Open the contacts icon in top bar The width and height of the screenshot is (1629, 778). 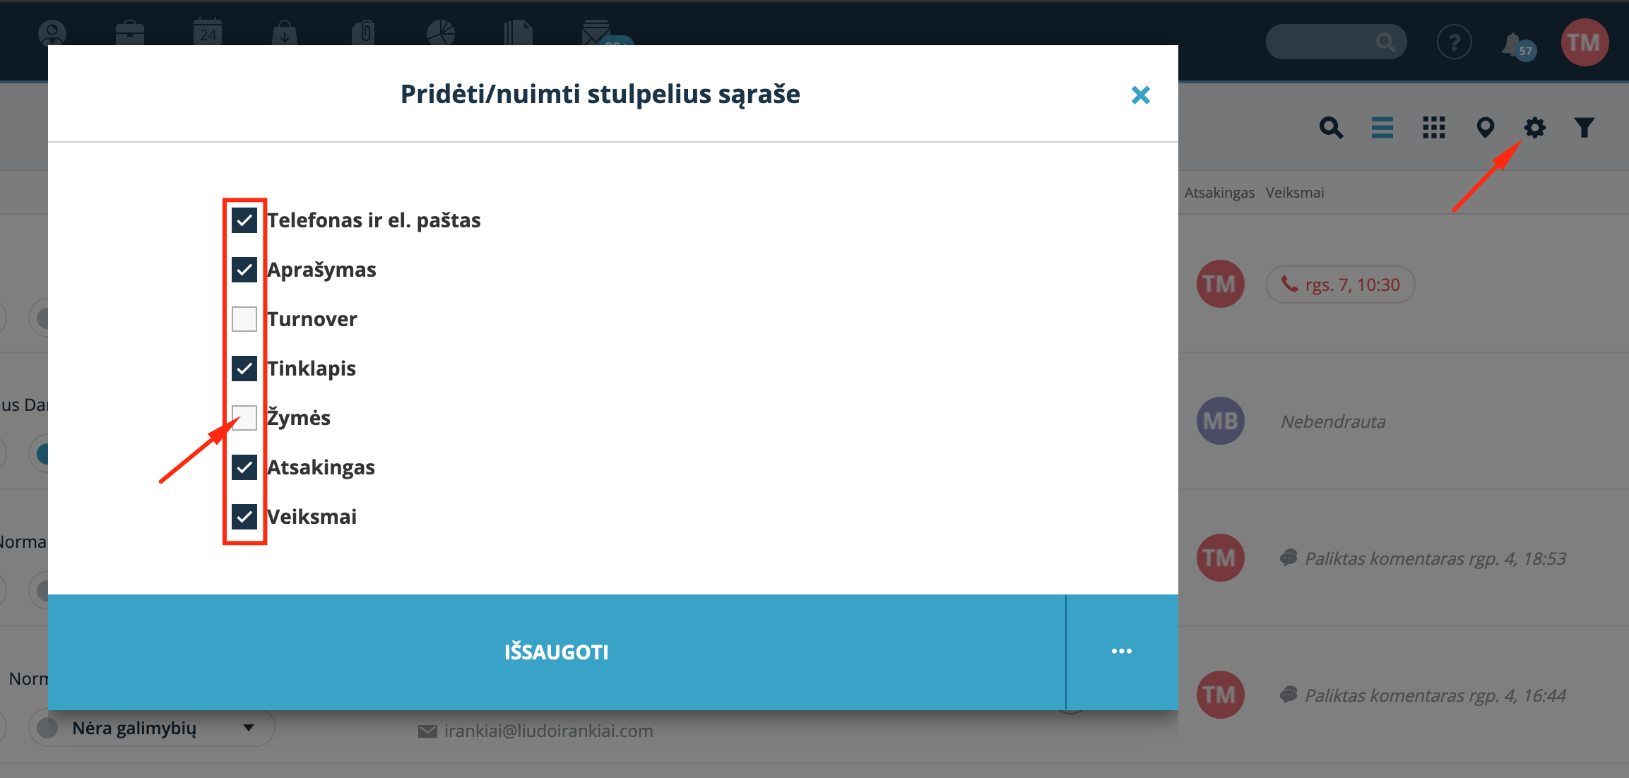click(x=52, y=32)
